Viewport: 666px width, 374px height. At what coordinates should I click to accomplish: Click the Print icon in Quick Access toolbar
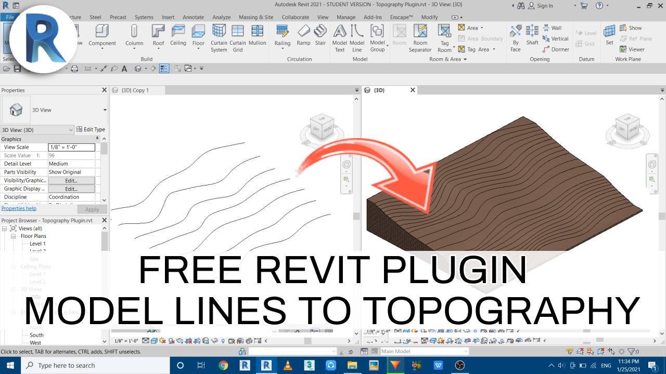[x=74, y=68]
